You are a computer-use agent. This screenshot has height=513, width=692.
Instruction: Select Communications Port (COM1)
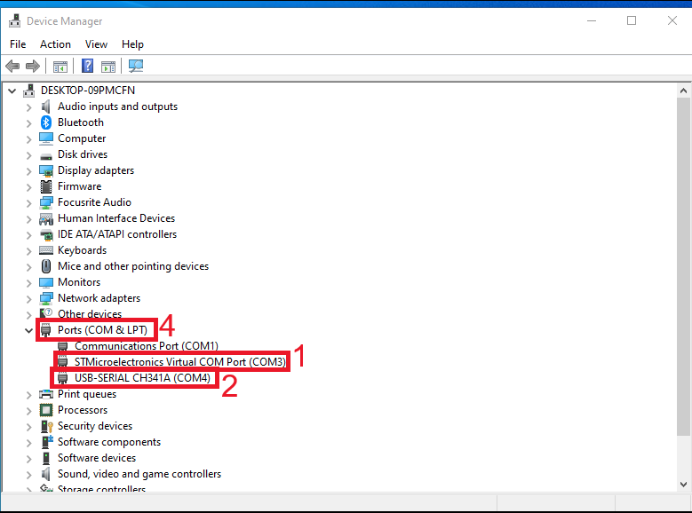point(146,346)
